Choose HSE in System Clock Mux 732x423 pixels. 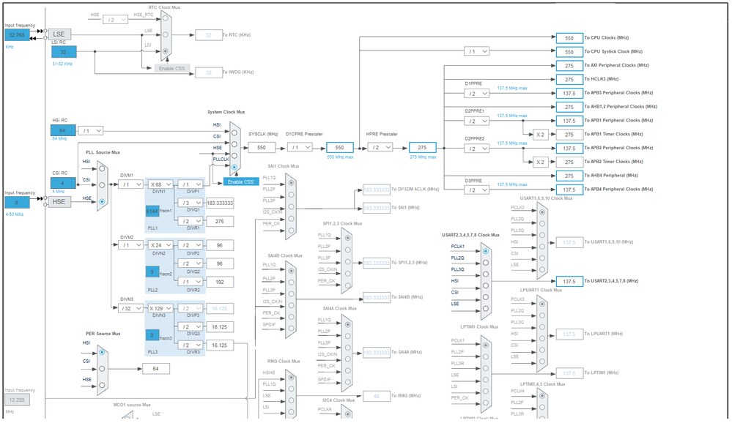pos(234,156)
